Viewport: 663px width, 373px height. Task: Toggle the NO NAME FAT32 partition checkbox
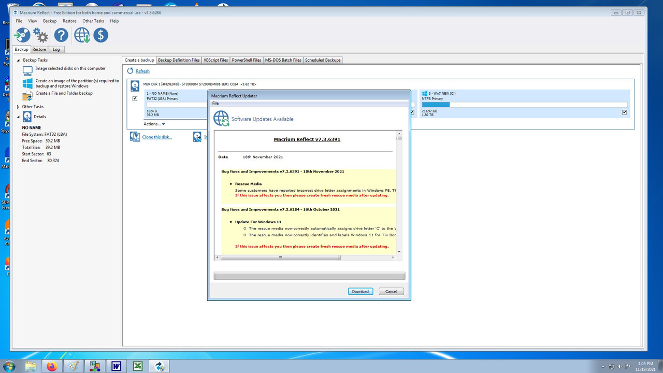(135, 98)
